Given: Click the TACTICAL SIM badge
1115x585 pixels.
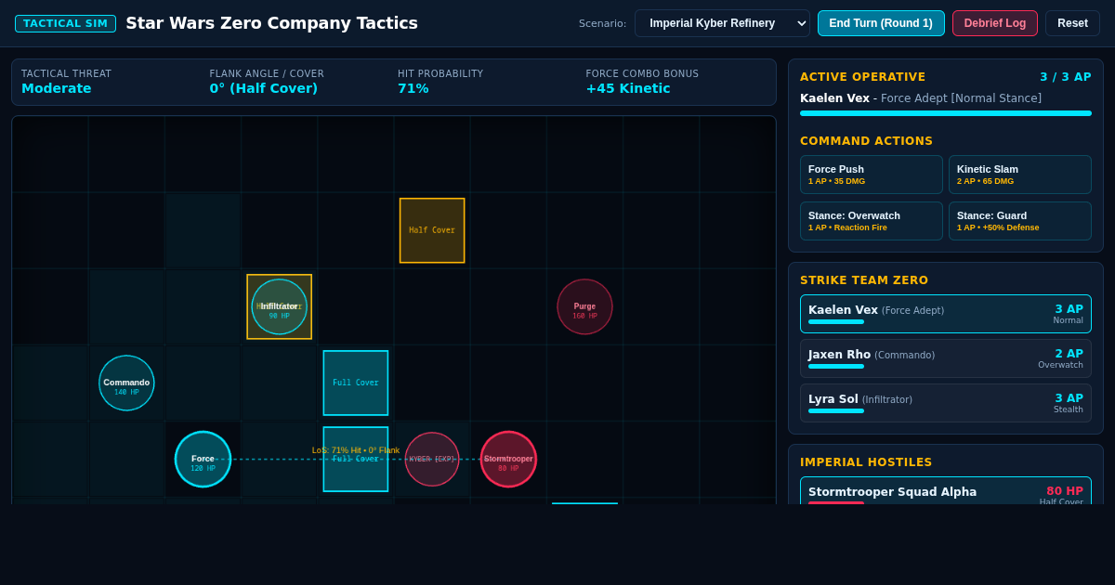Looking at the screenshot, I should tap(65, 23).
